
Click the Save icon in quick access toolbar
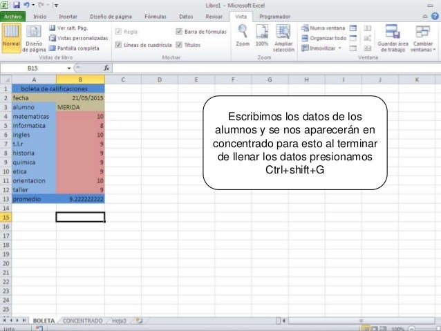coord(17,5)
